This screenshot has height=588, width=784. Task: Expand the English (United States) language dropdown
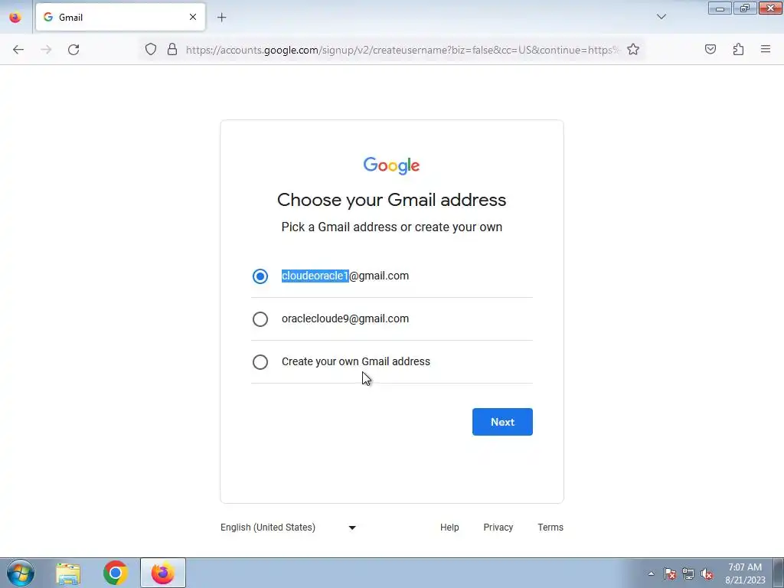click(x=289, y=528)
